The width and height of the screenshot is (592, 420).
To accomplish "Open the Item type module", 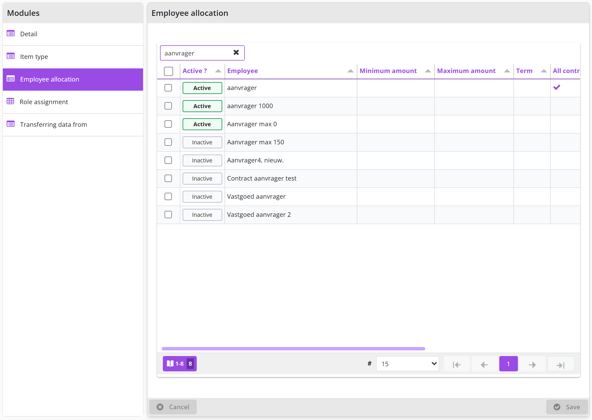I will point(73,57).
